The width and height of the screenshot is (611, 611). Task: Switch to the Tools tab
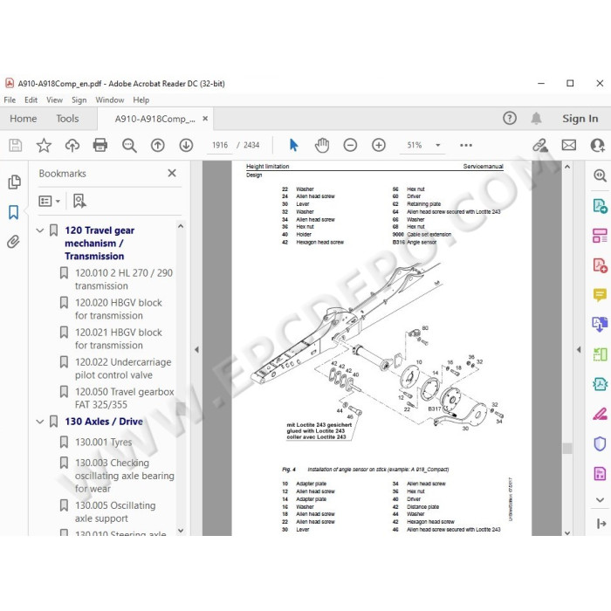pos(67,119)
